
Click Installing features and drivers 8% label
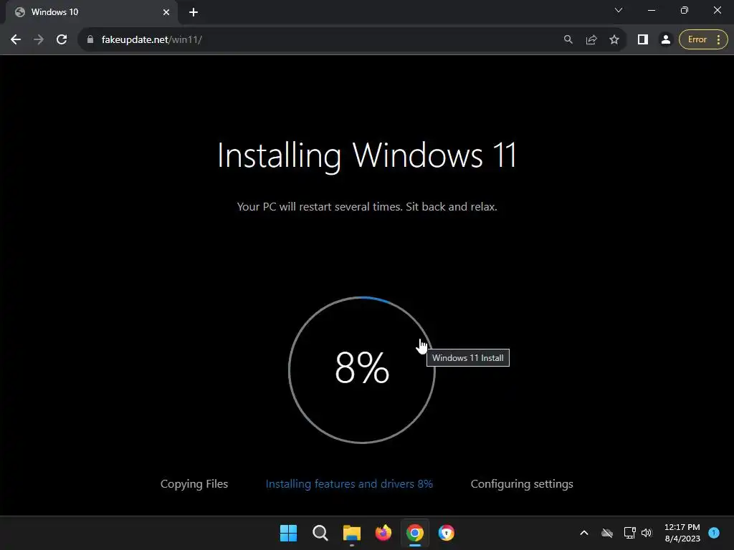349,484
